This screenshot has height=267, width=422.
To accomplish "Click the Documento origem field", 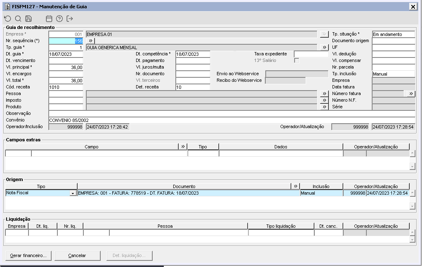I will tap(394, 41).
